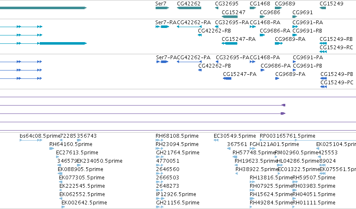Click the 'CG9691-PB' protein label

pos(307,66)
